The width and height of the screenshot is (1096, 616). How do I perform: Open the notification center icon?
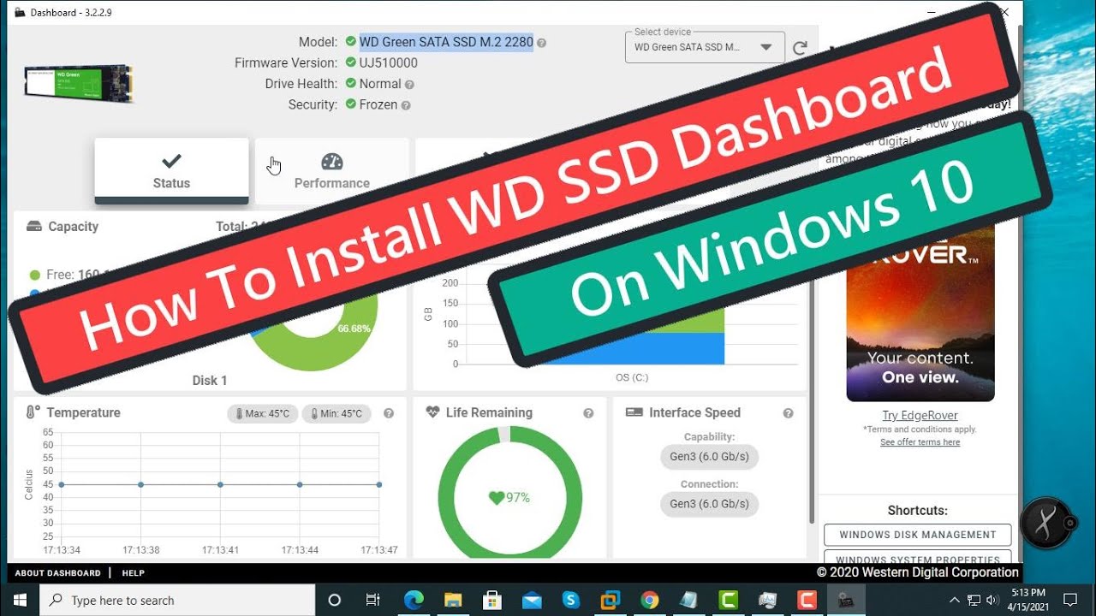pyautogui.click(x=1069, y=600)
